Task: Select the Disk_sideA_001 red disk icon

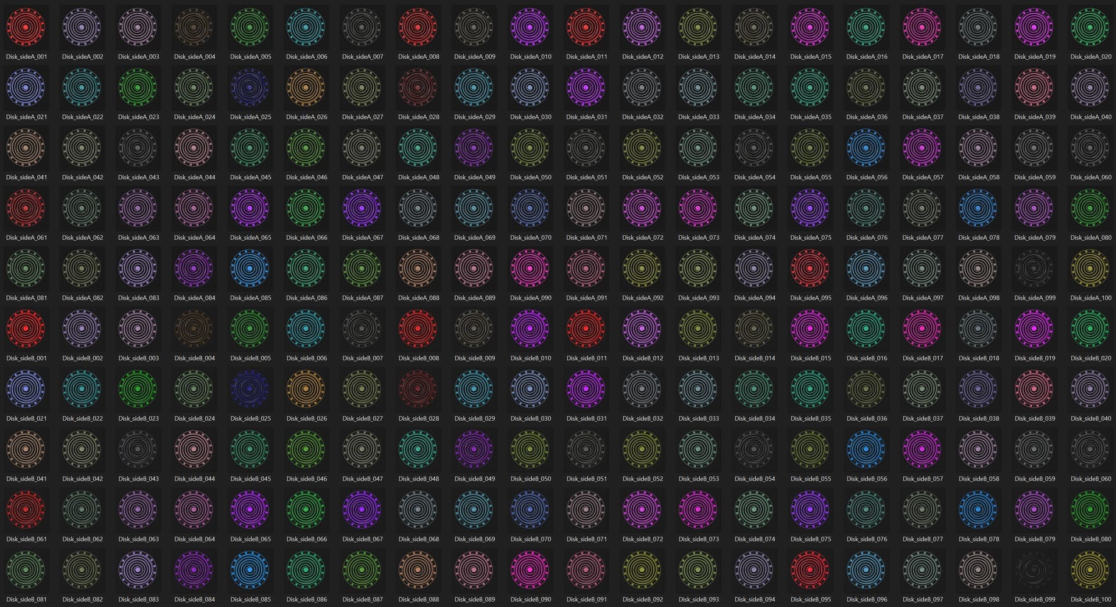Action: coord(26,27)
